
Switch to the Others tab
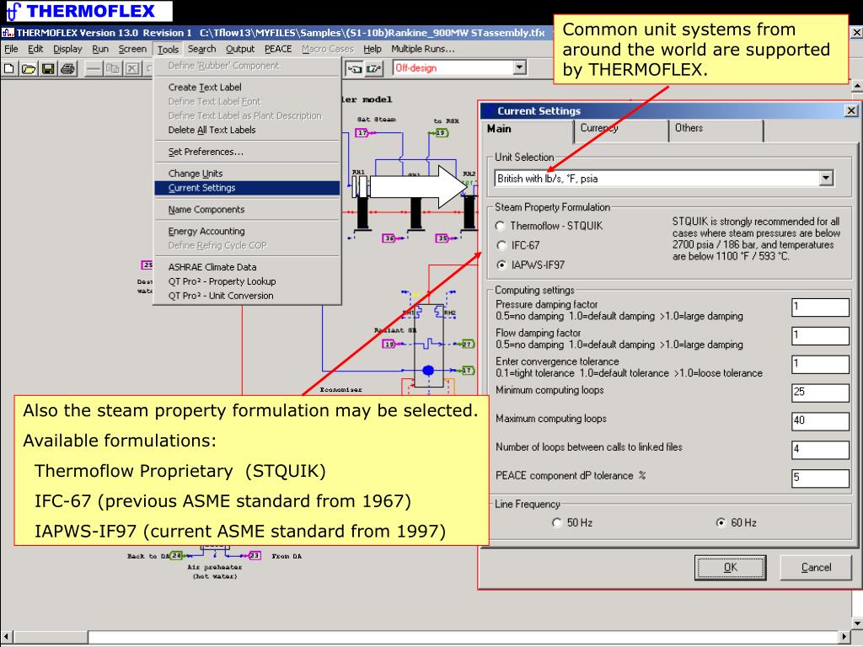(716, 130)
